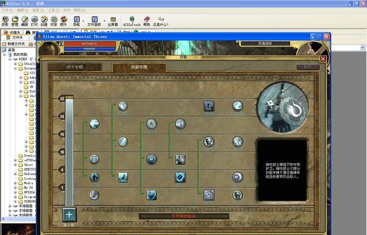Select the round Adrenaline skill icon at tier 4
Image resolution: width=367 pixels, height=235 pixels.
pos(237,177)
